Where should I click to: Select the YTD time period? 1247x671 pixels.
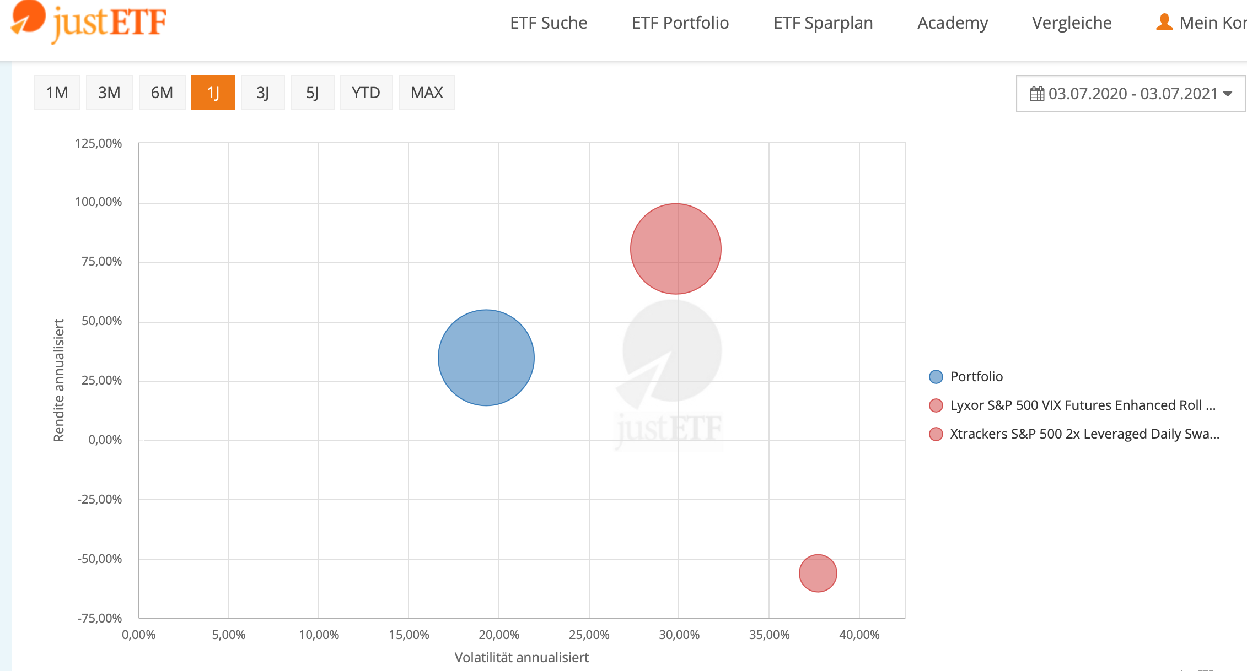[x=366, y=93]
